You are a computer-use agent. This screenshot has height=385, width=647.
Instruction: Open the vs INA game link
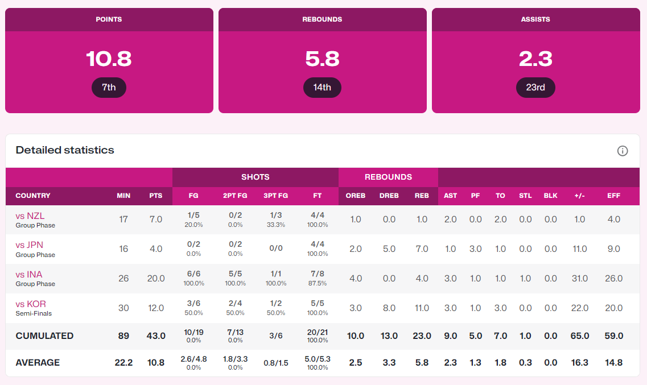(x=29, y=275)
